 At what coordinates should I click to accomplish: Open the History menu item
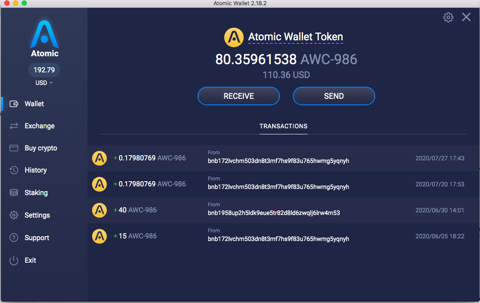[x=36, y=170]
